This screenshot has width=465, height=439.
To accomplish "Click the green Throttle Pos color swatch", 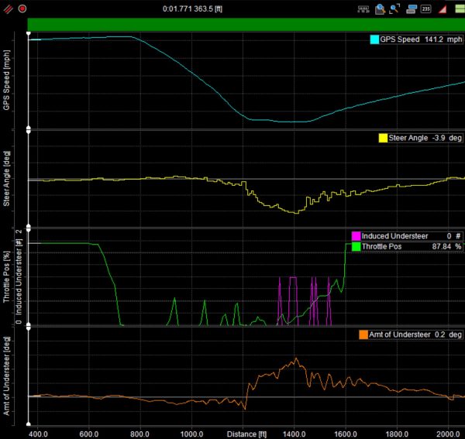I will pos(356,246).
